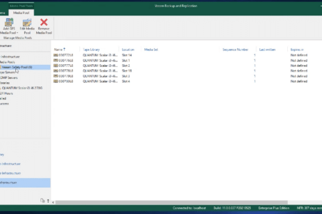Screen dimensions: 322x214
Task: Select Success tree node
Action: (x=4, y=104)
